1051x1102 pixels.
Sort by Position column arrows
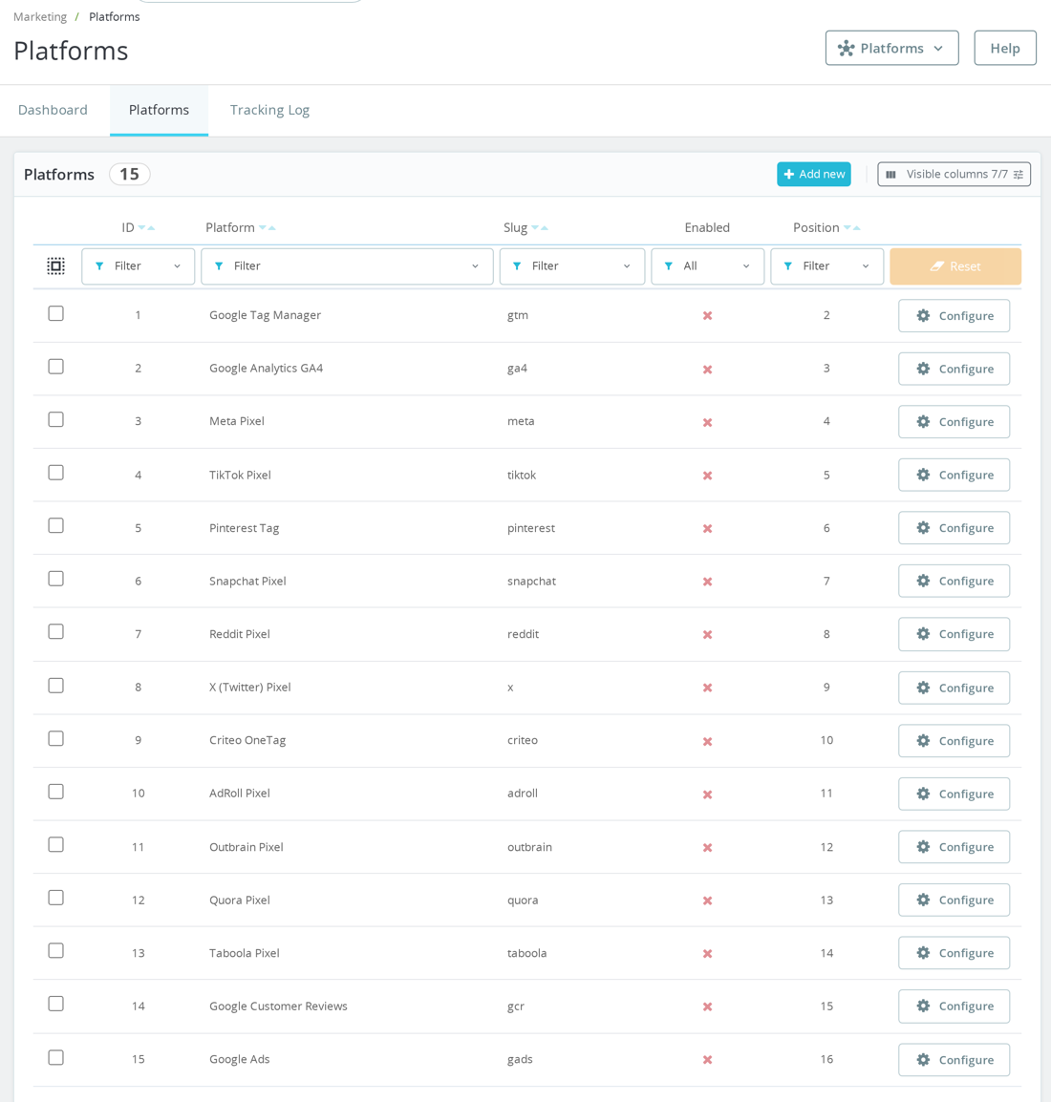coord(852,227)
